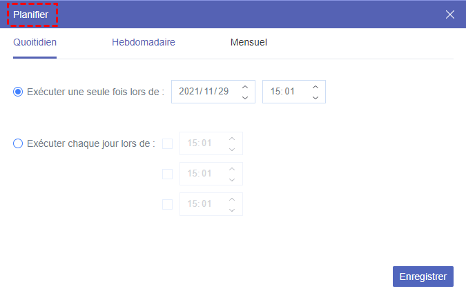Click the first daily time field

coord(202,143)
